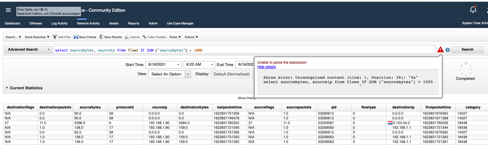Image resolution: width=488 pixels, height=145 pixels.
Task: Click the Cancel search icon
Action: (127, 37)
